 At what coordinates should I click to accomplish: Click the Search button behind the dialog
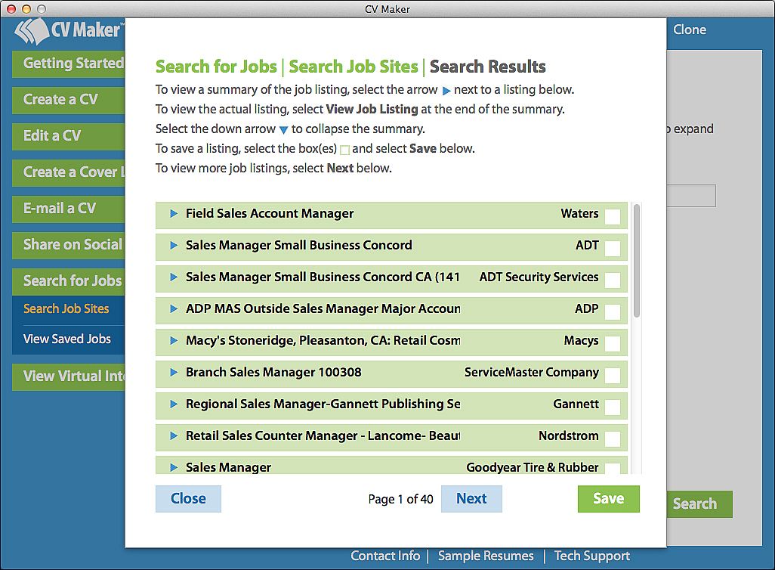point(699,504)
